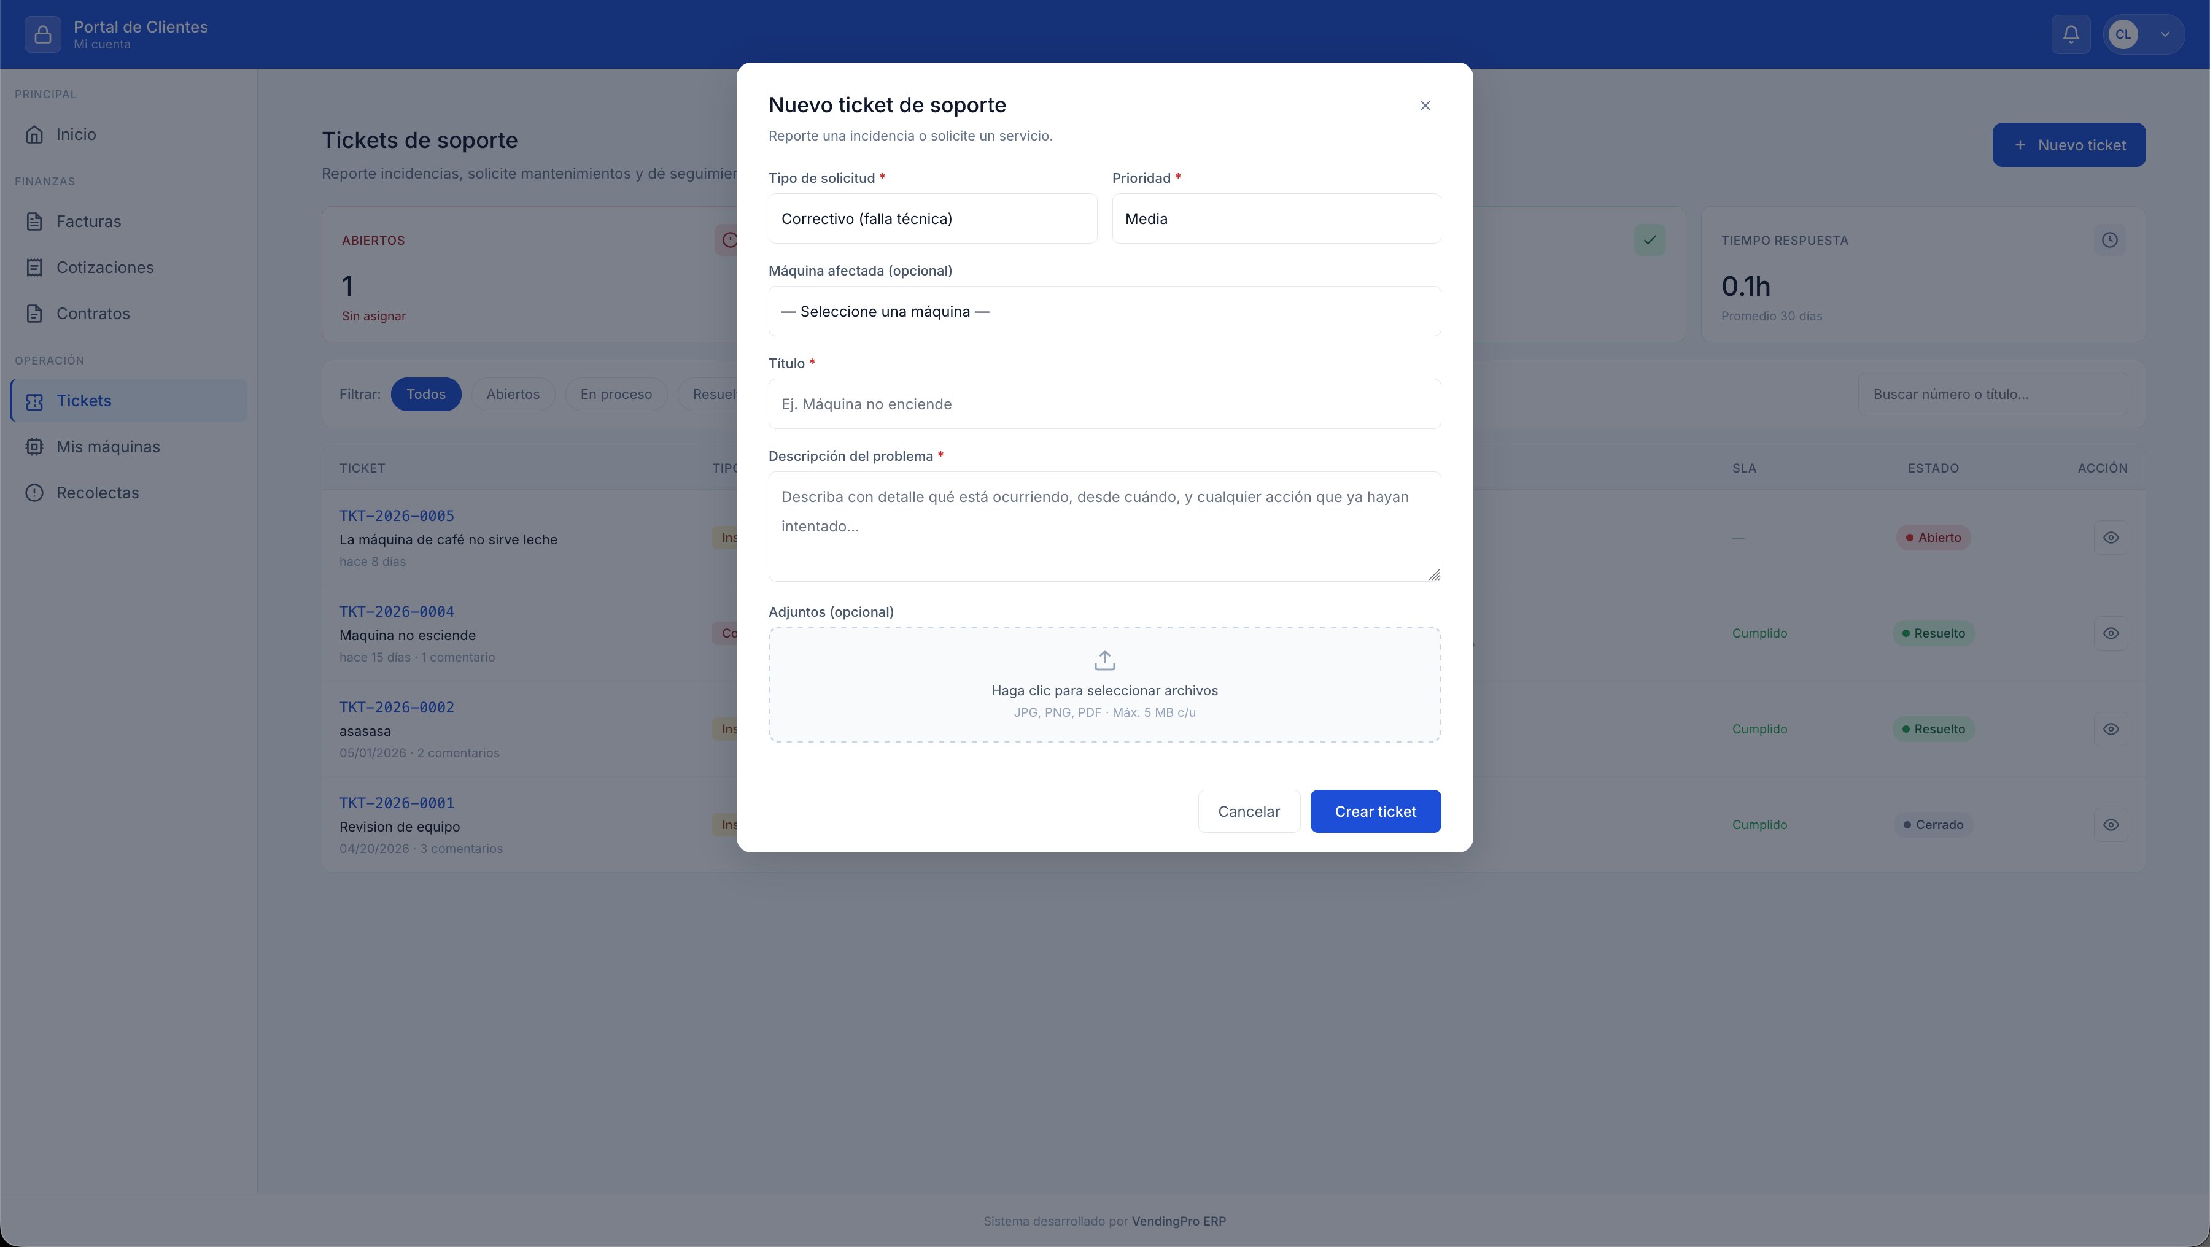Open the Seleccione una máquina dropdown
Screen dimensions: 2210x1247
click(x=1105, y=311)
